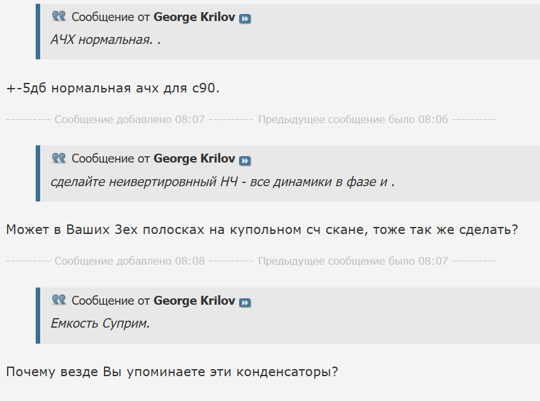This screenshot has height=401, width=540.
Task: Click the reply starting "Может в Ваших 3ех полосках"
Action: click(x=261, y=229)
